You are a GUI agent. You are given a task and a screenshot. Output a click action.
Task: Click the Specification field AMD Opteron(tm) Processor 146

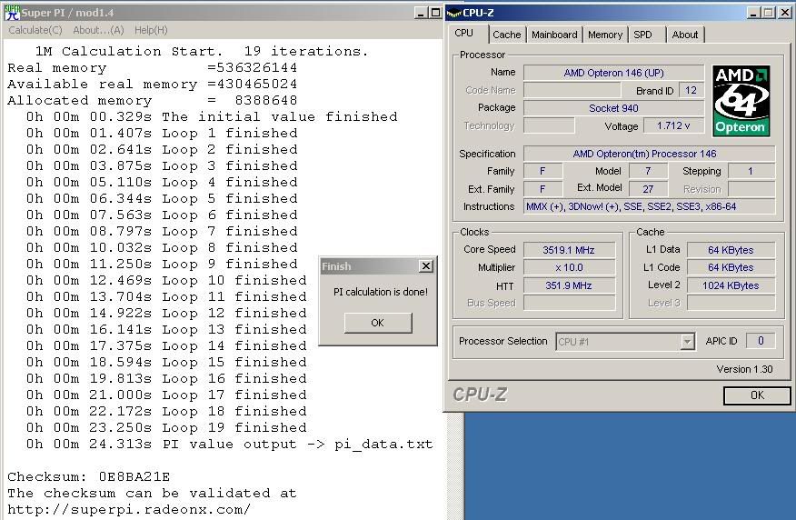[650, 154]
